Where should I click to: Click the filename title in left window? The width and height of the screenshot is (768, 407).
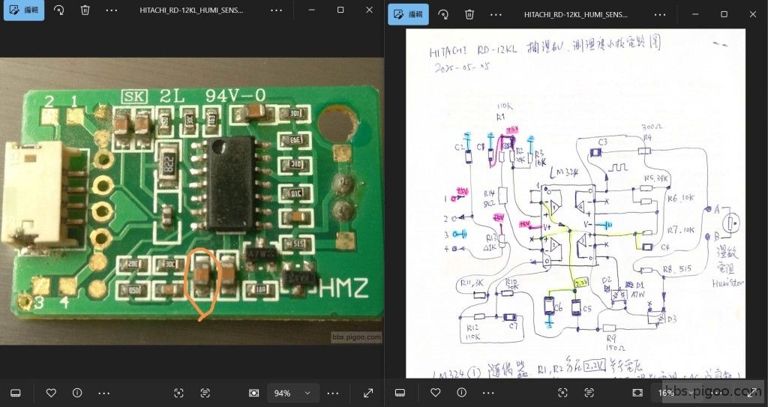tap(191, 10)
